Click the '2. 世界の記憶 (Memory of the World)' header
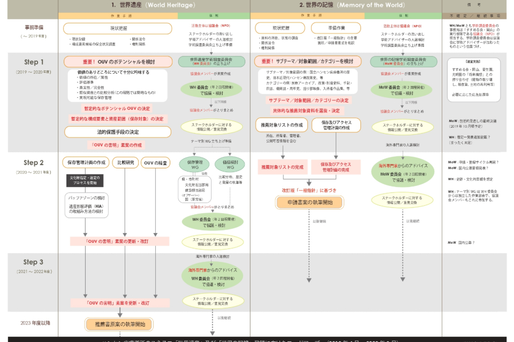This screenshot has height=342, width=514. (x=352, y=5)
